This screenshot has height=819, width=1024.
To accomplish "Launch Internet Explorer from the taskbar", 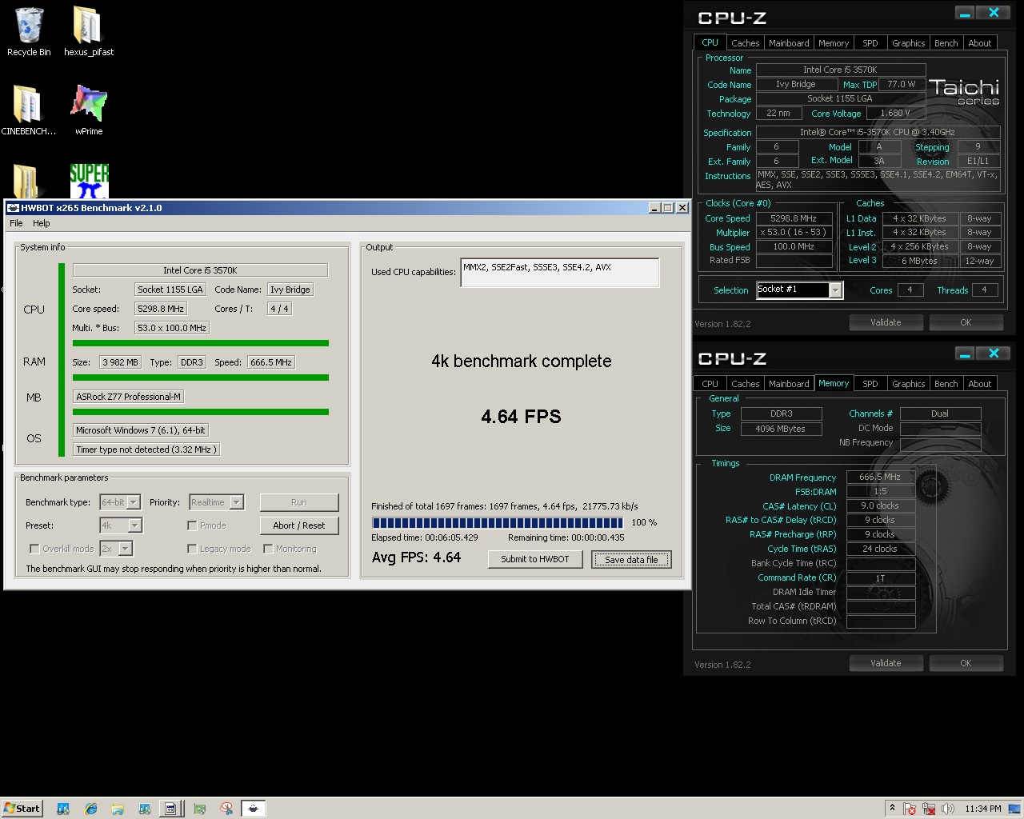I will [x=90, y=809].
